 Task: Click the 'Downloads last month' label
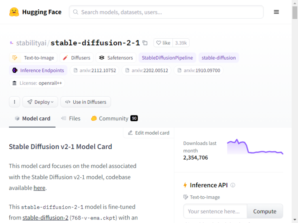200,147
